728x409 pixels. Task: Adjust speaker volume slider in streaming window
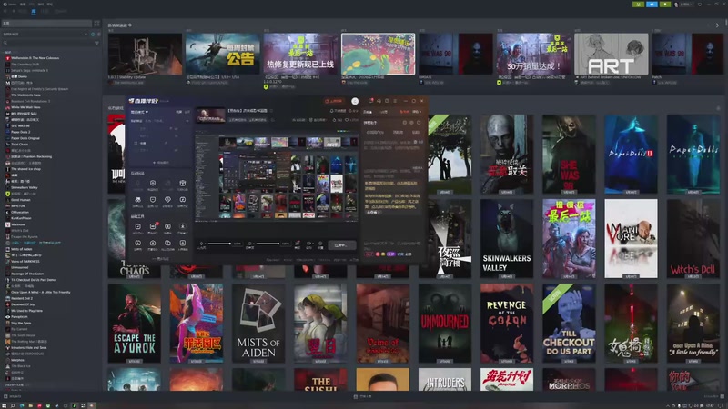[268, 244]
